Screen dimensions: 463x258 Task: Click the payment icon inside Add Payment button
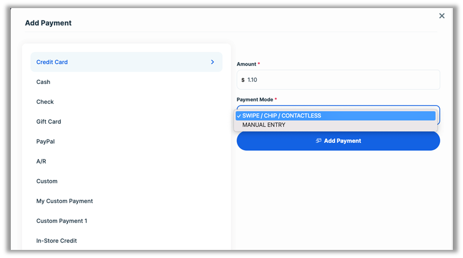[318, 141]
